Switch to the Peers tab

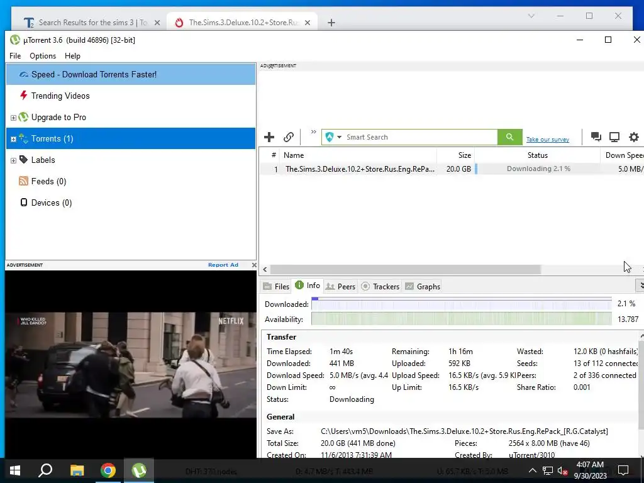tap(340, 286)
